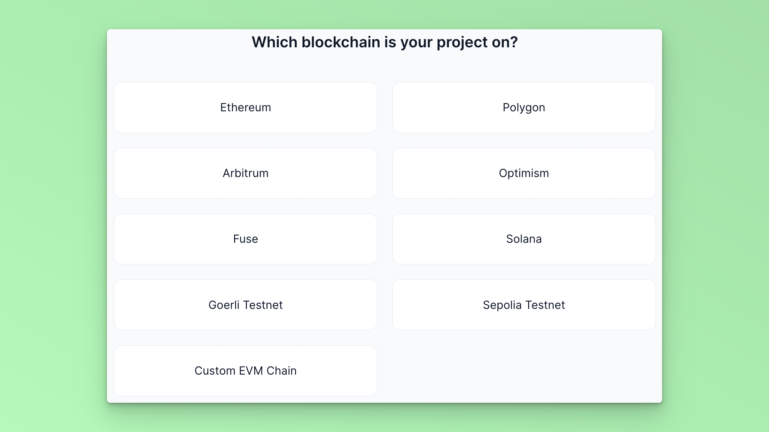The width and height of the screenshot is (769, 432).
Task: Click the Fuse label text
Action: tap(246, 239)
